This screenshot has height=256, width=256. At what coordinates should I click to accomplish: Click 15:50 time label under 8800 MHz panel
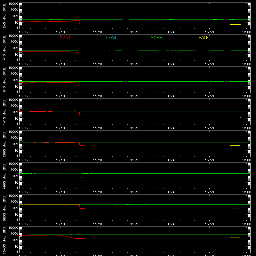pos(209,224)
